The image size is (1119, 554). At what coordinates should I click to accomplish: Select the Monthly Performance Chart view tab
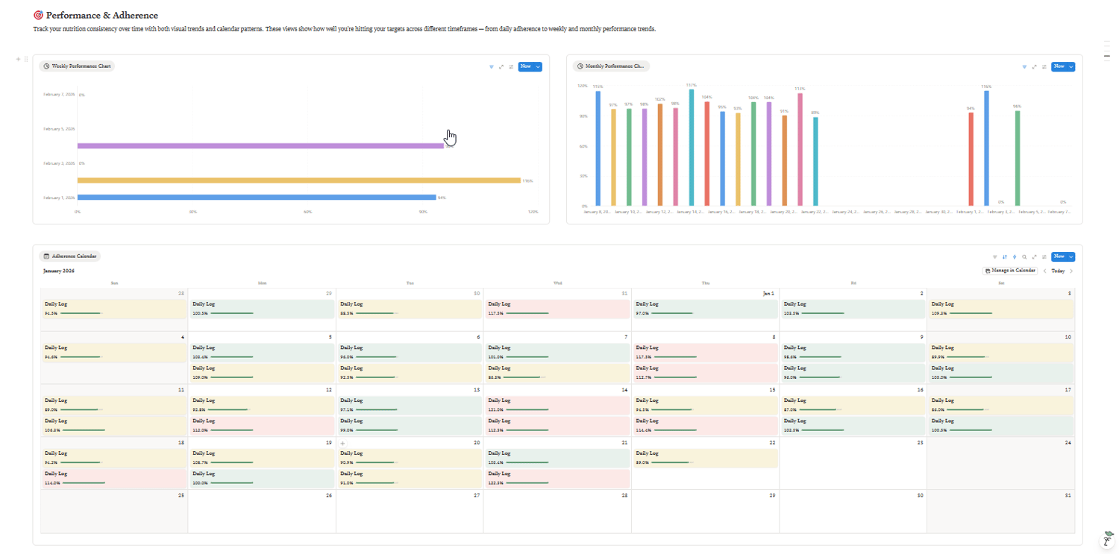click(612, 66)
